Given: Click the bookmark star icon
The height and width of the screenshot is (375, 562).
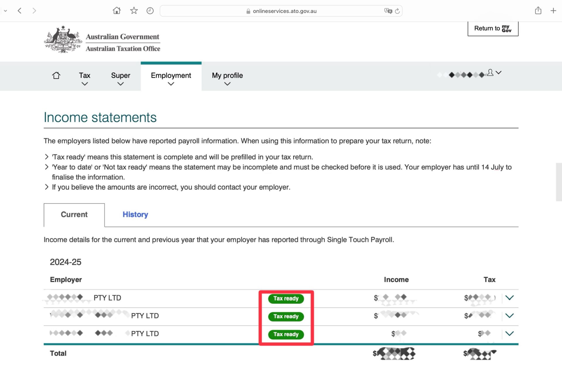Looking at the screenshot, I should click(134, 11).
